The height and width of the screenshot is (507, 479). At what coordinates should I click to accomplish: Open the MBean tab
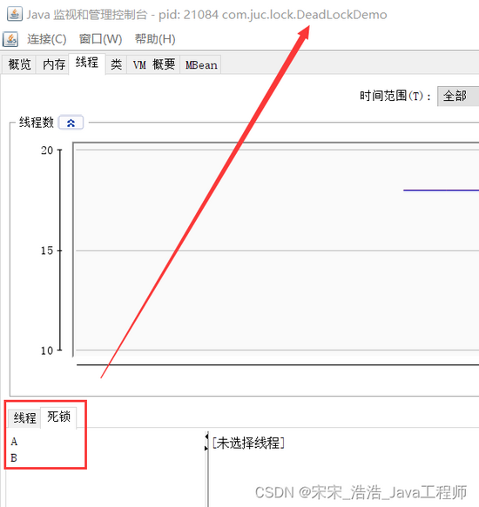[x=201, y=64]
